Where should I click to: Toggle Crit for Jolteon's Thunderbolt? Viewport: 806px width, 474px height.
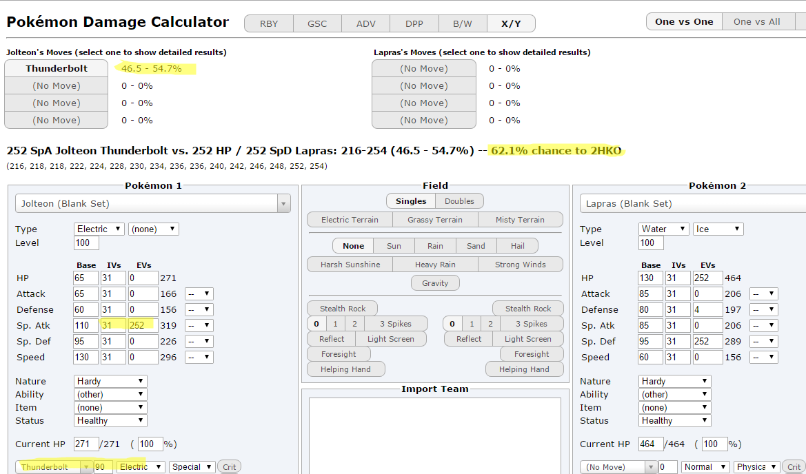point(230,467)
